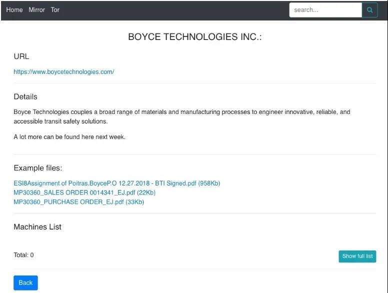Select the Tor navigation link

[55, 10]
